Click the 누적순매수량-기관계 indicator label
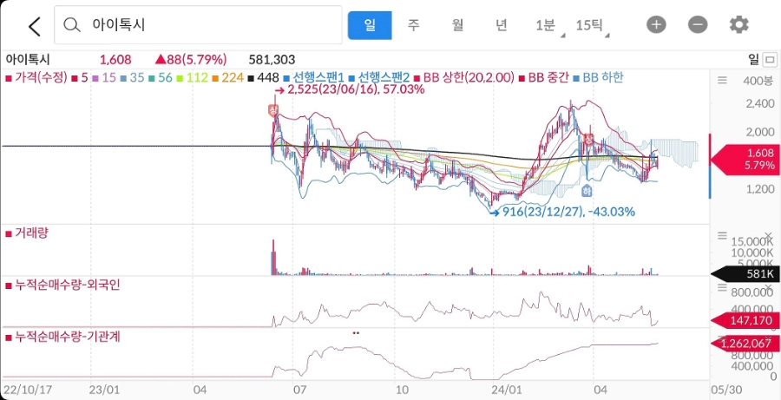This screenshot has width=781, height=400. click(x=62, y=337)
